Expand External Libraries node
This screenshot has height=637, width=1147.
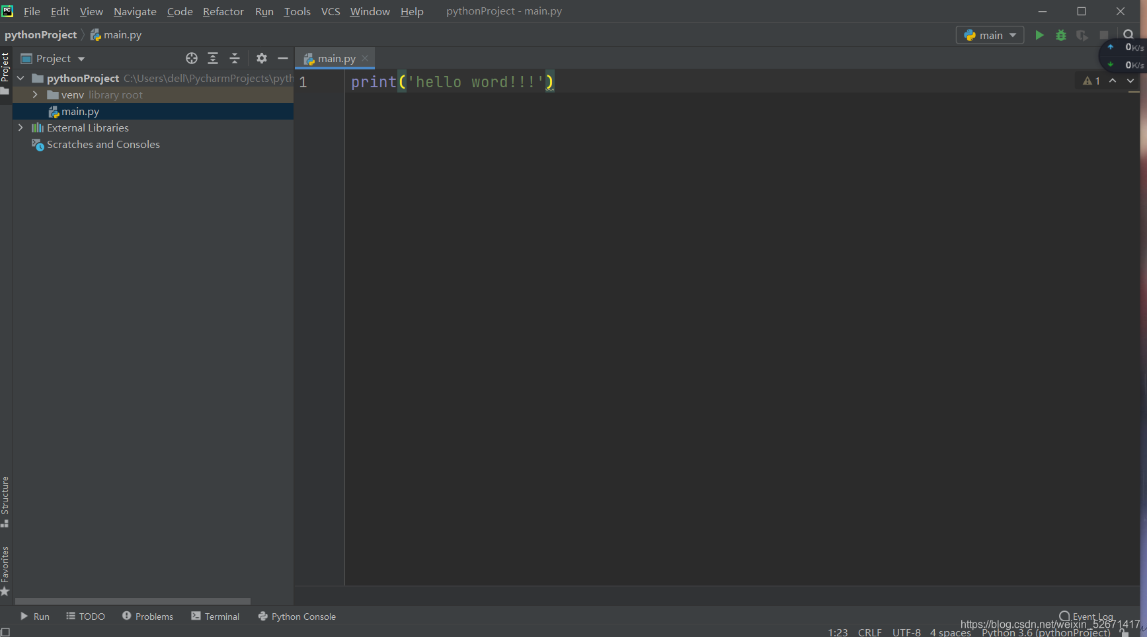point(20,128)
